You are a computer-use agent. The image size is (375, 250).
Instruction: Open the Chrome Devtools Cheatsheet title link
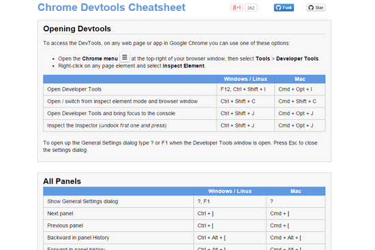tap(111, 7)
